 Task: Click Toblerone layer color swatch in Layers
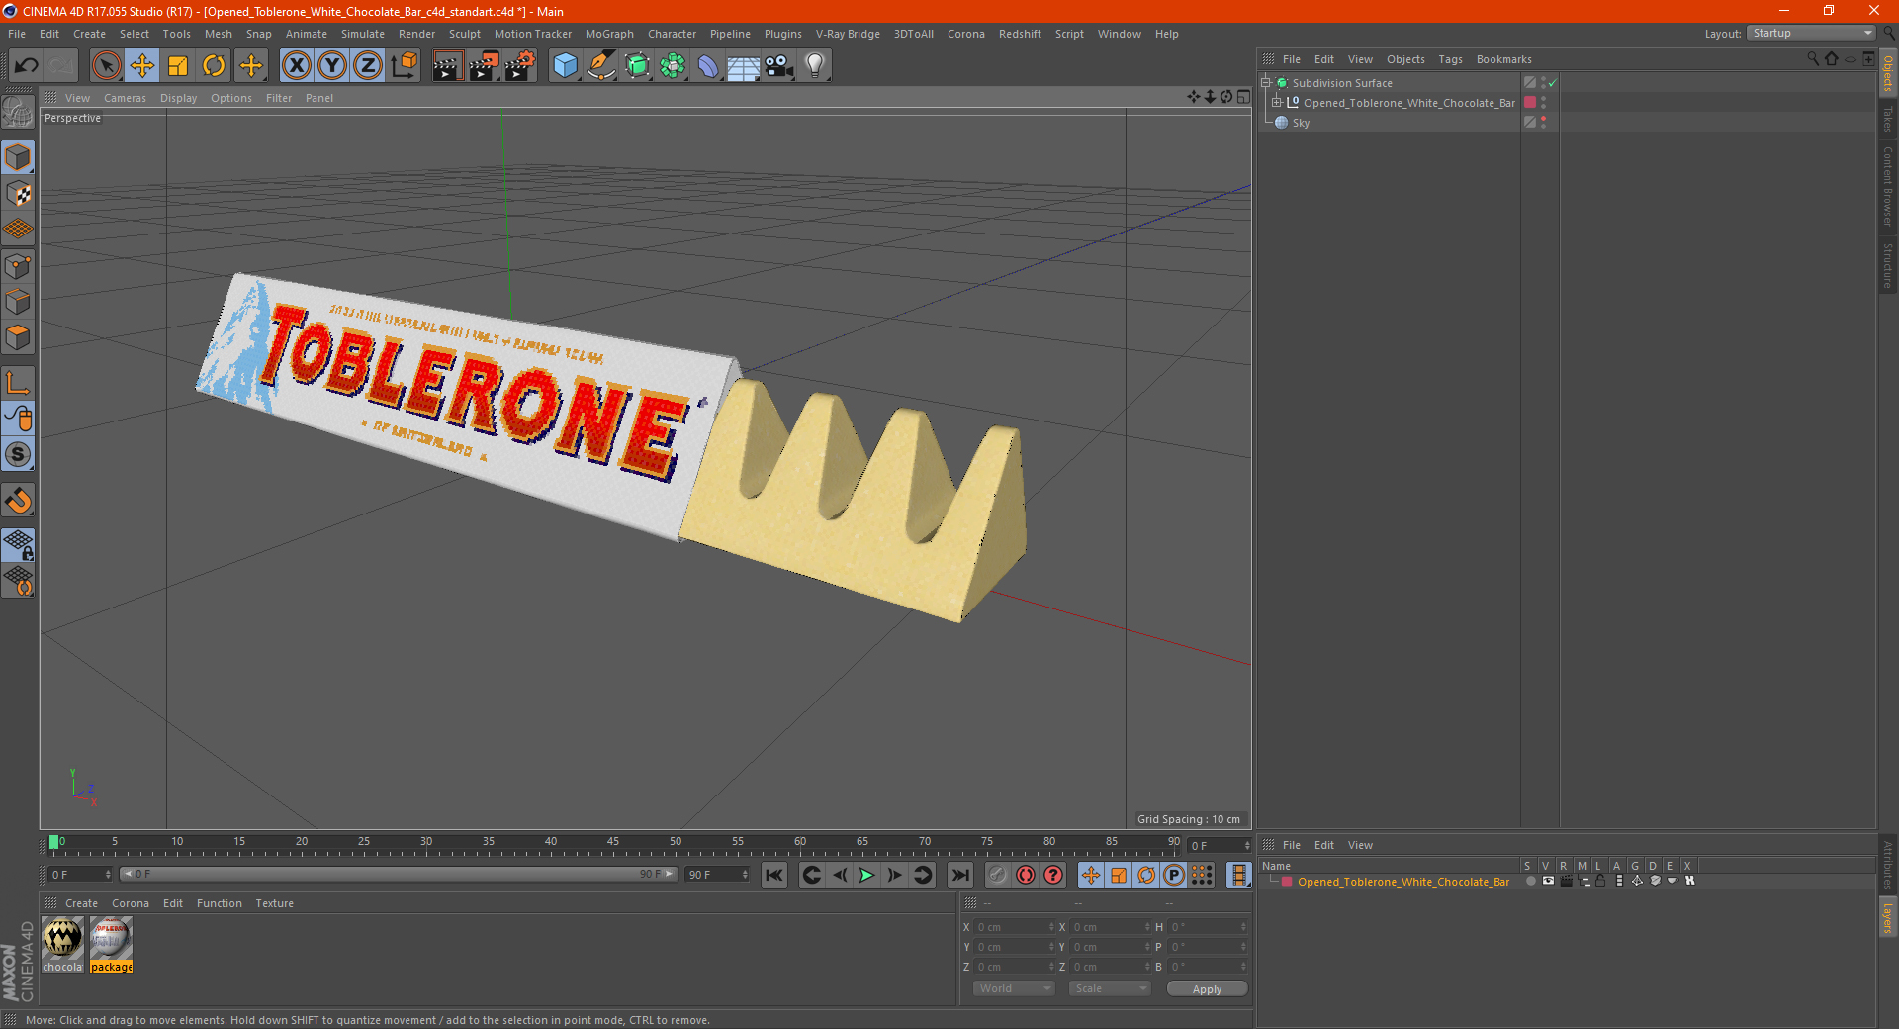(1287, 882)
